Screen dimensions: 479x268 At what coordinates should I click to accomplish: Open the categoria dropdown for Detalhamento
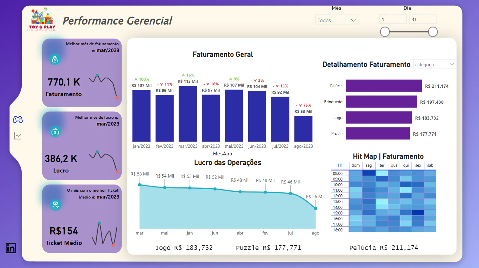435,64
